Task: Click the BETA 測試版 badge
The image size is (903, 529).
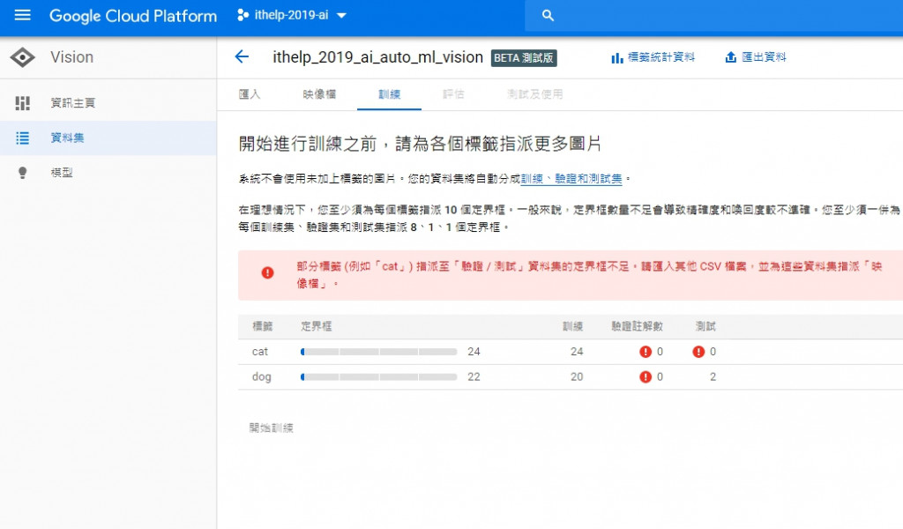Action: (x=524, y=57)
